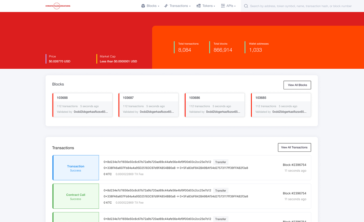This screenshot has height=222, width=364.
Task: Click 11 seconds ago in Transaction row
Action: point(295,171)
